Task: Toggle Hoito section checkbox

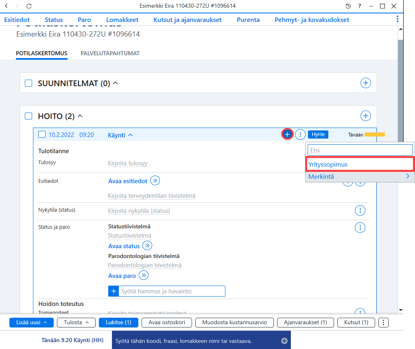Action: (28, 116)
